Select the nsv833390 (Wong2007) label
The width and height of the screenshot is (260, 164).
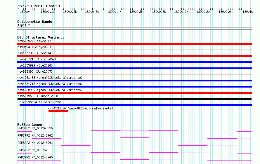coord(35,71)
